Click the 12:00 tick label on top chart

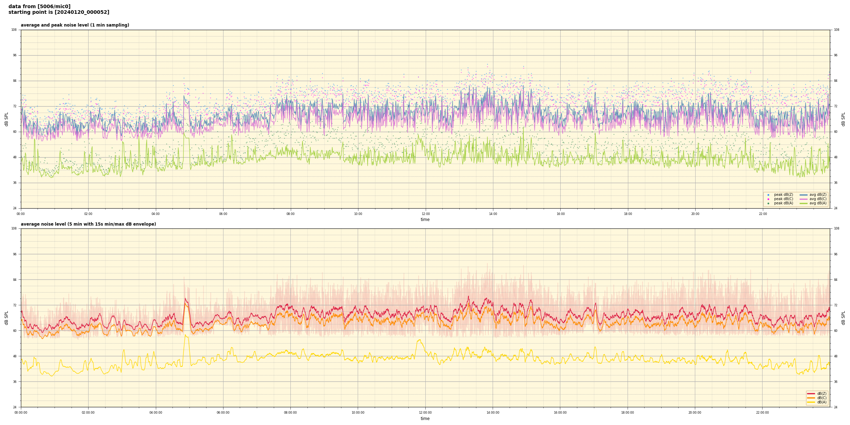pos(425,214)
